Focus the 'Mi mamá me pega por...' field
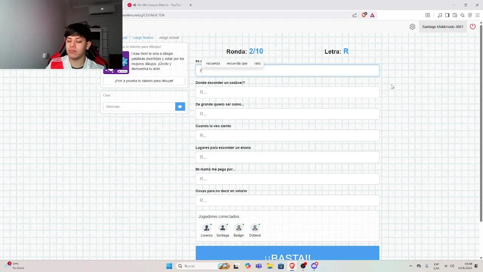Screen dimensions: 483x272 click(x=288, y=179)
